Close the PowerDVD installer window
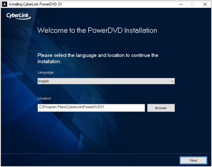212x167 pixels. tap(205, 4)
